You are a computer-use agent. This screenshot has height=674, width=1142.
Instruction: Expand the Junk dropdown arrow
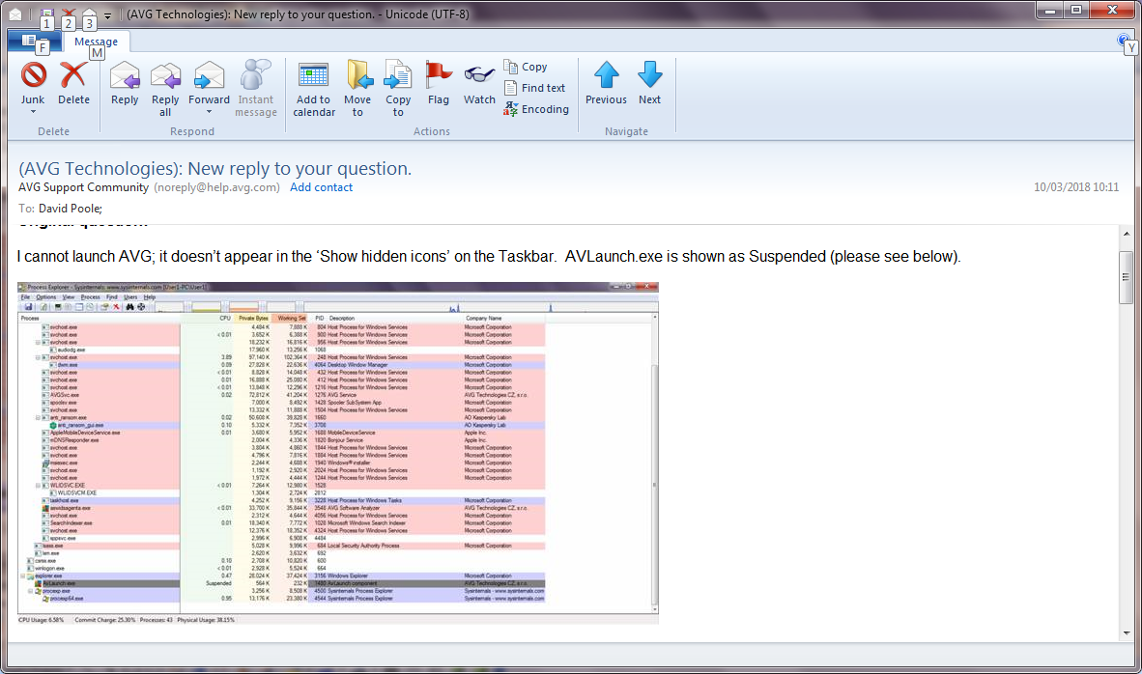click(x=33, y=112)
